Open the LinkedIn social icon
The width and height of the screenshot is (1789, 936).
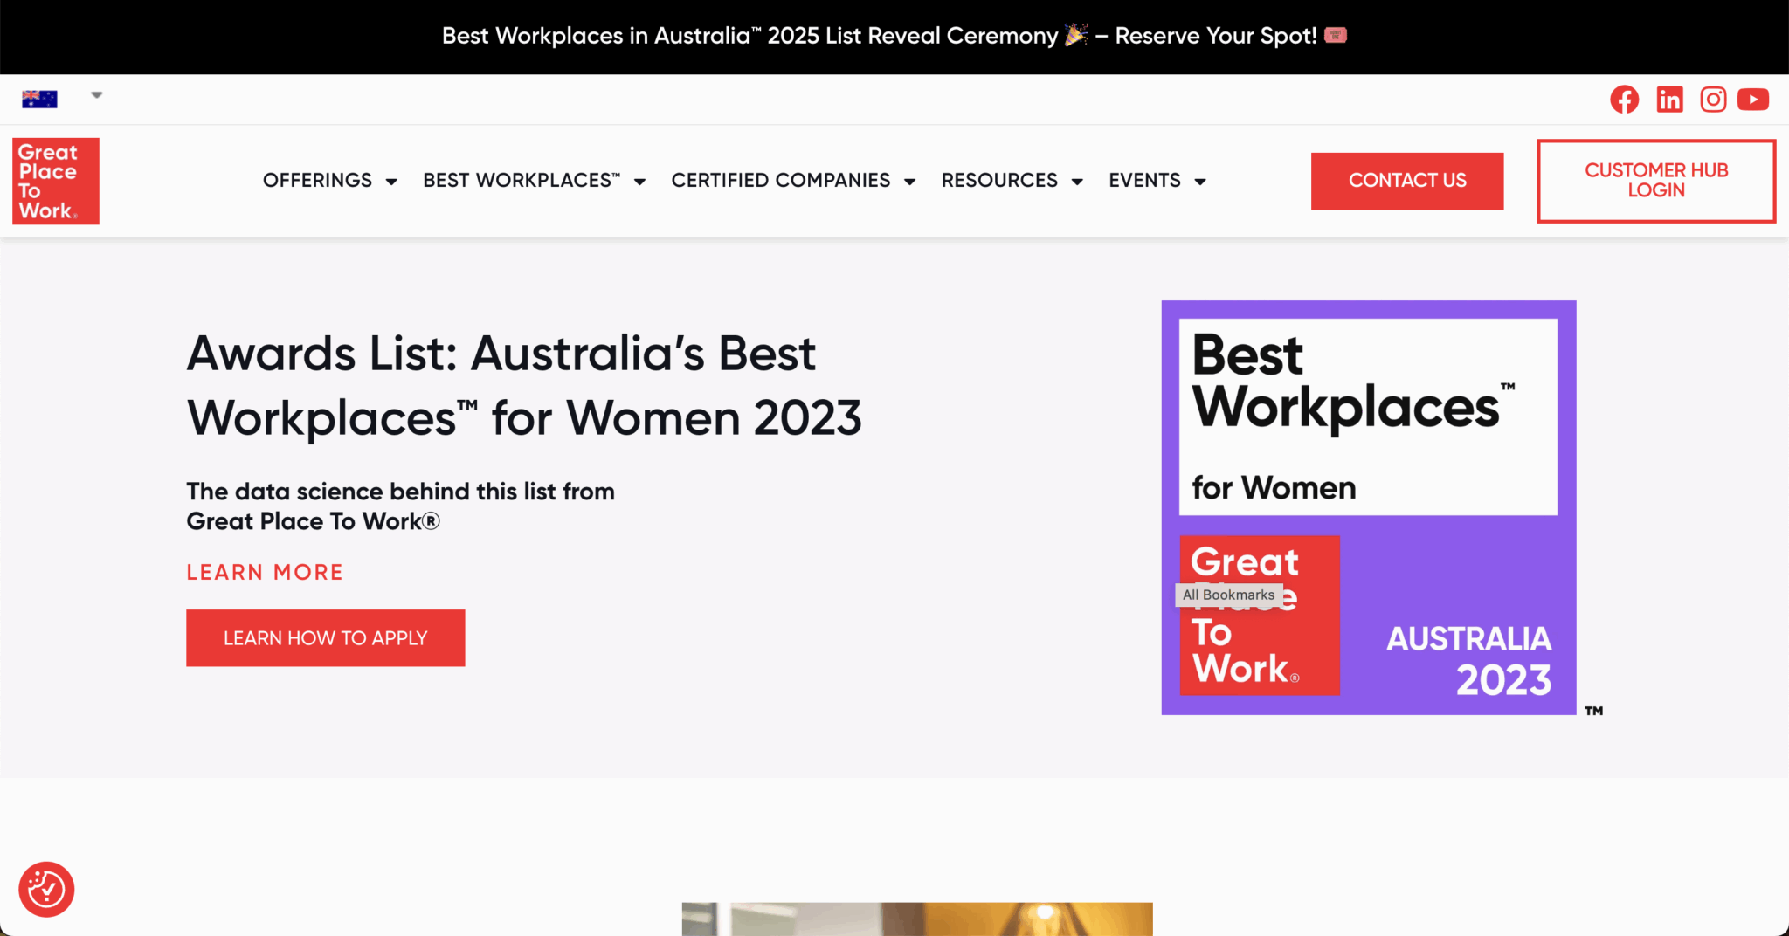[1669, 100]
